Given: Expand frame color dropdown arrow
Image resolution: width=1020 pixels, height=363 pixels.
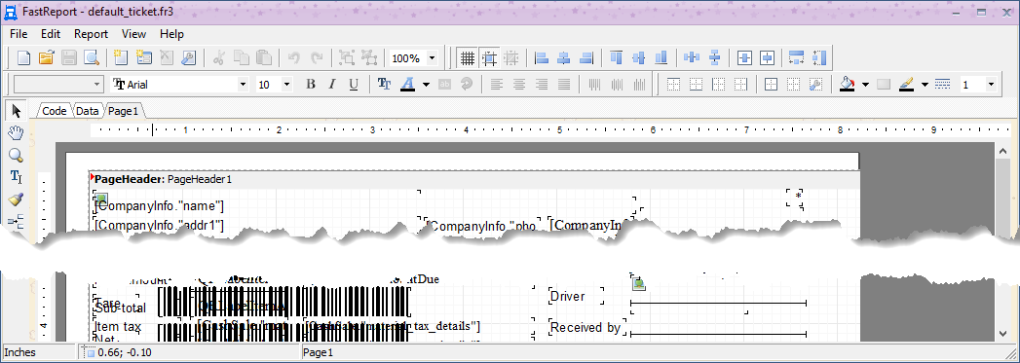Looking at the screenshot, I should [925, 85].
